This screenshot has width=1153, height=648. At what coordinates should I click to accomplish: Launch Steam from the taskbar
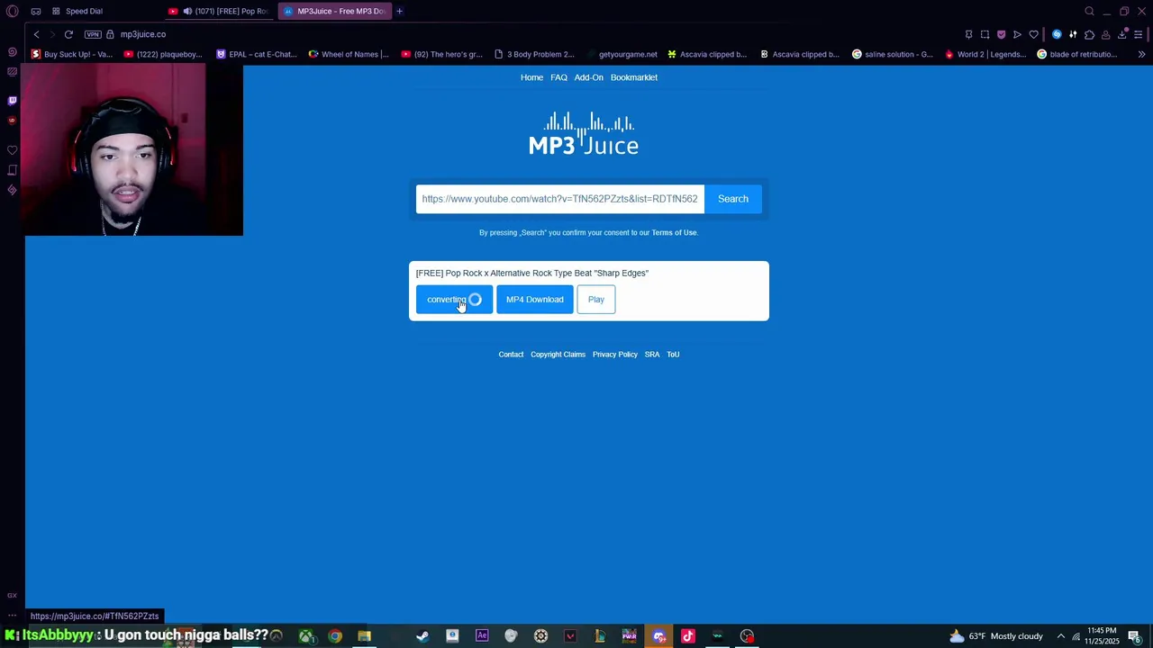click(x=422, y=636)
